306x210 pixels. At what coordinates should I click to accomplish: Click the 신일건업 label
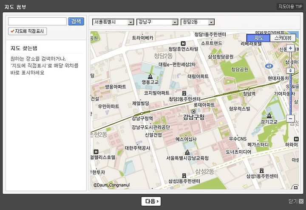(x=153, y=135)
